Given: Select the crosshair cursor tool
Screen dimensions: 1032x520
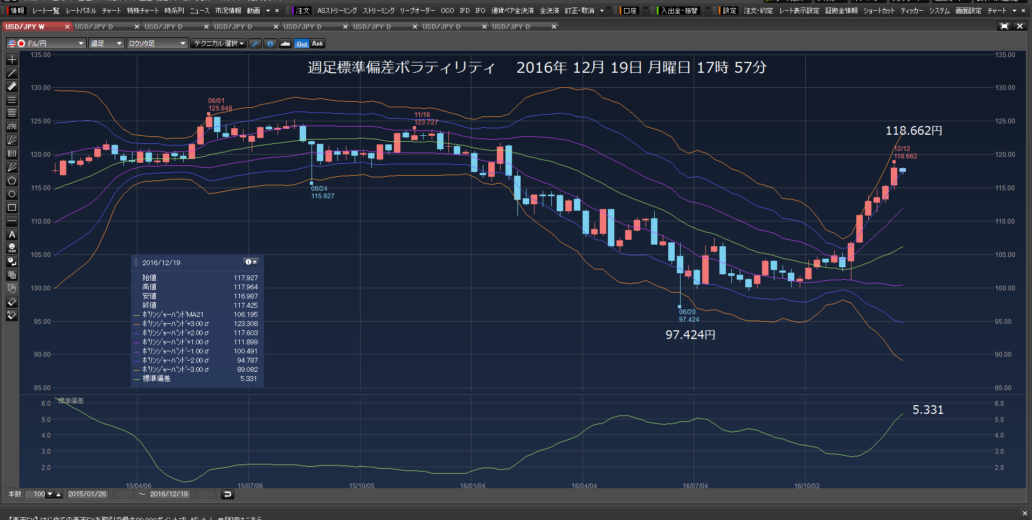Looking at the screenshot, I should [12, 59].
